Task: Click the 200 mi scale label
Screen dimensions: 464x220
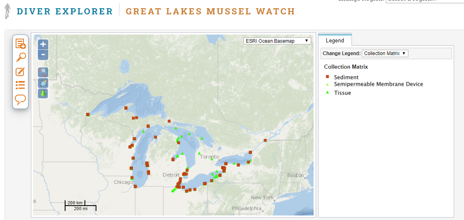Action: [80, 208]
